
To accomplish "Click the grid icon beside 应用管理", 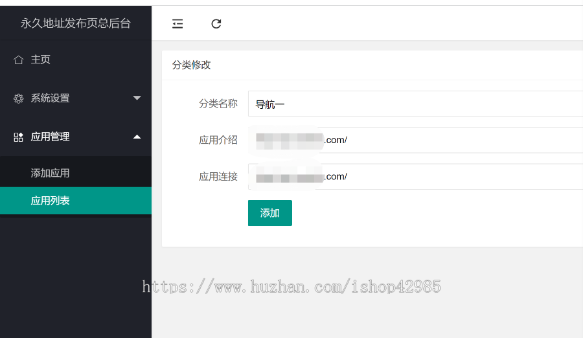I will click(x=18, y=137).
